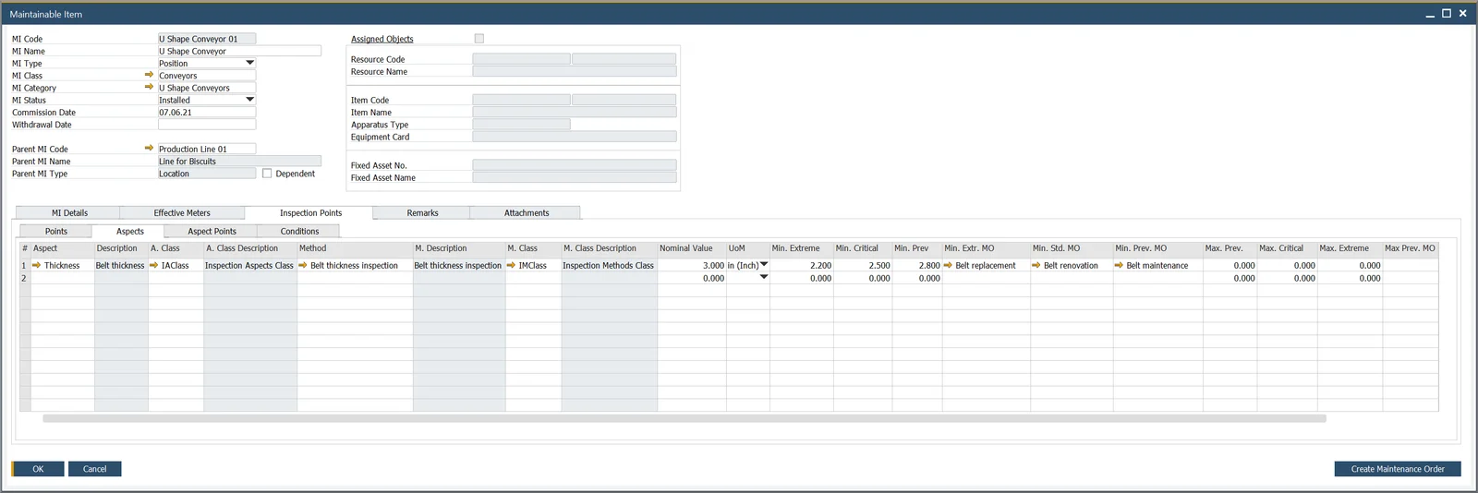Switch to the Points sub-tab
This screenshot has width=1478, height=493.
click(55, 231)
